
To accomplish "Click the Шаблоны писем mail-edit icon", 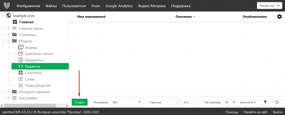I will tap(21, 54).
